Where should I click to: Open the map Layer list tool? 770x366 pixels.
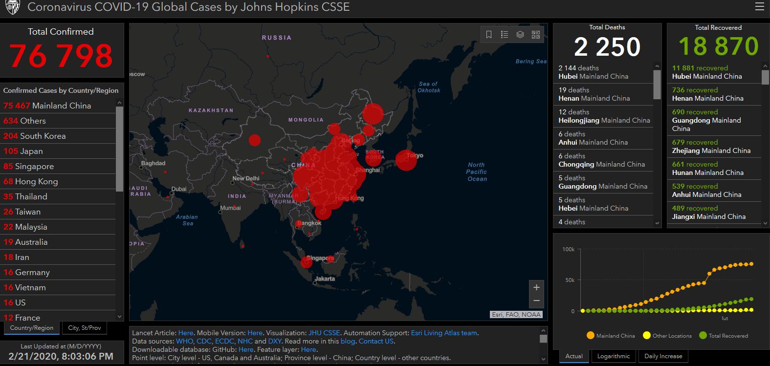tap(520, 34)
